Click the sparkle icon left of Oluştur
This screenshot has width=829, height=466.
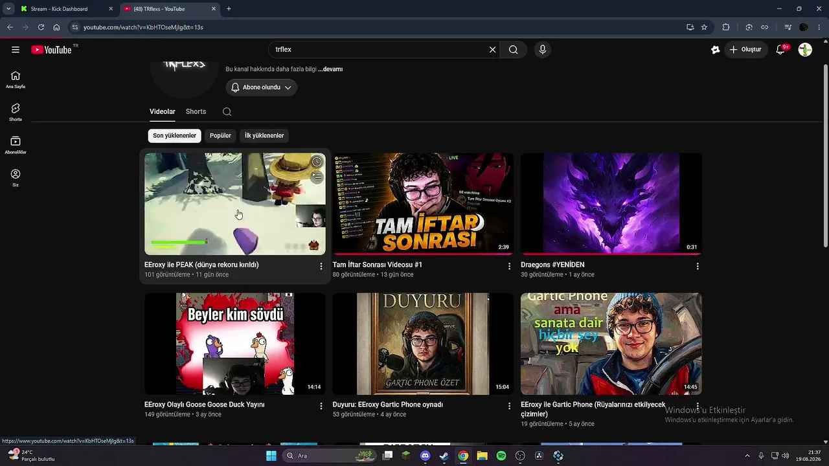pyautogui.click(x=715, y=50)
